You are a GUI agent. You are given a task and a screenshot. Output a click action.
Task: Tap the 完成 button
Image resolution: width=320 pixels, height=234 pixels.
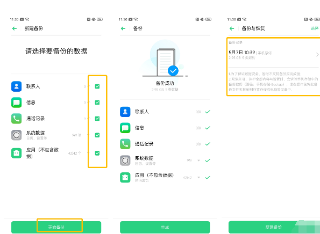tap(165, 227)
